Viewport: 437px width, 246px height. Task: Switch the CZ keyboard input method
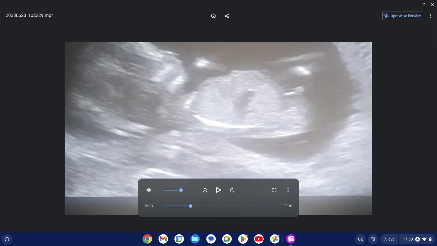360,239
